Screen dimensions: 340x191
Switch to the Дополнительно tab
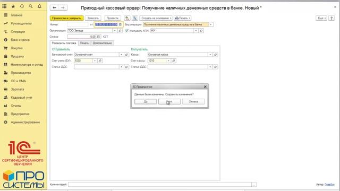click(102, 43)
